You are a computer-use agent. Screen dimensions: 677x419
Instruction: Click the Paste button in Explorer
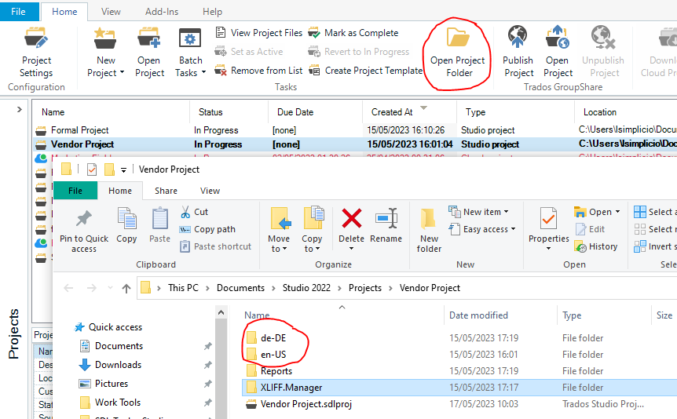pos(159,225)
